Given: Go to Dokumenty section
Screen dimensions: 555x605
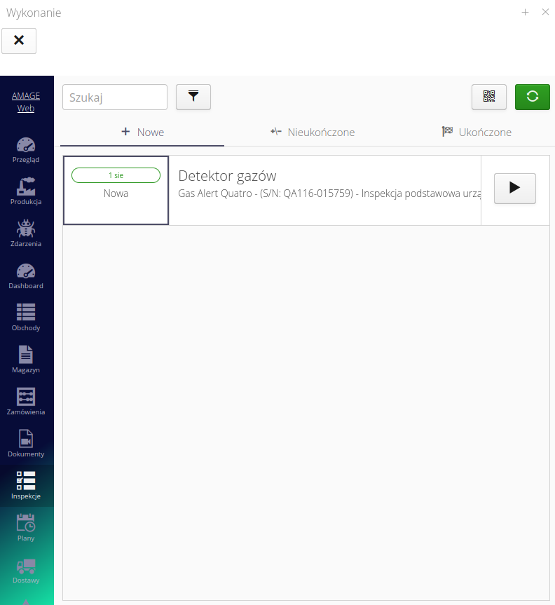Looking at the screenshot, I should (26, 444).
